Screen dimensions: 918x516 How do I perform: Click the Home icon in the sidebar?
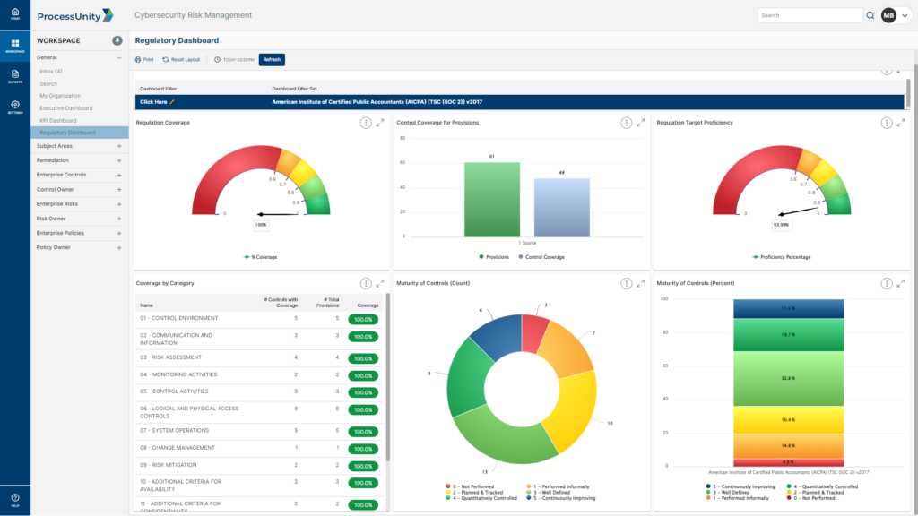click(13, 14)
